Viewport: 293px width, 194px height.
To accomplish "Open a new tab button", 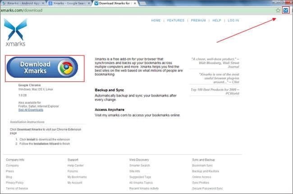I will point(142,3).
